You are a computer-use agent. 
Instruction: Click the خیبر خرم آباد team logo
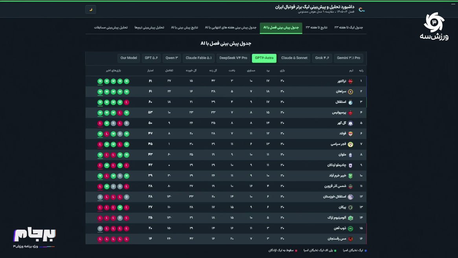[x=351, y=176]
